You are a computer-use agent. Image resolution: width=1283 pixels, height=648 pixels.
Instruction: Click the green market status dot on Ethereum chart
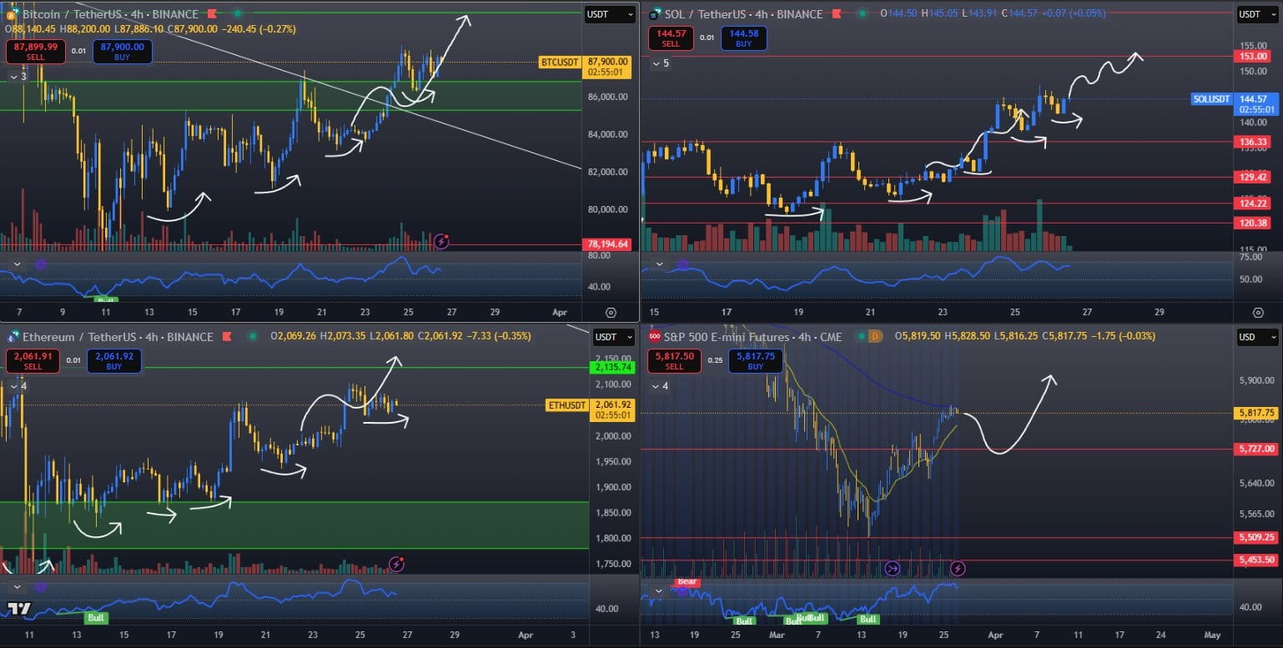click(253, 337)
